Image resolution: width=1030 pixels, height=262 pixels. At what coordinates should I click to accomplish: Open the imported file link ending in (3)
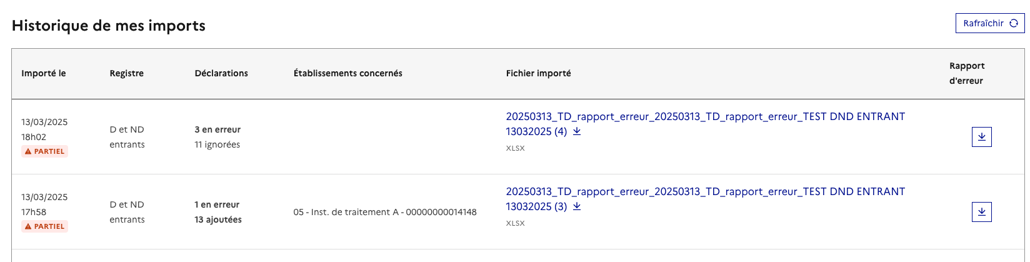[x=705, y=192]
